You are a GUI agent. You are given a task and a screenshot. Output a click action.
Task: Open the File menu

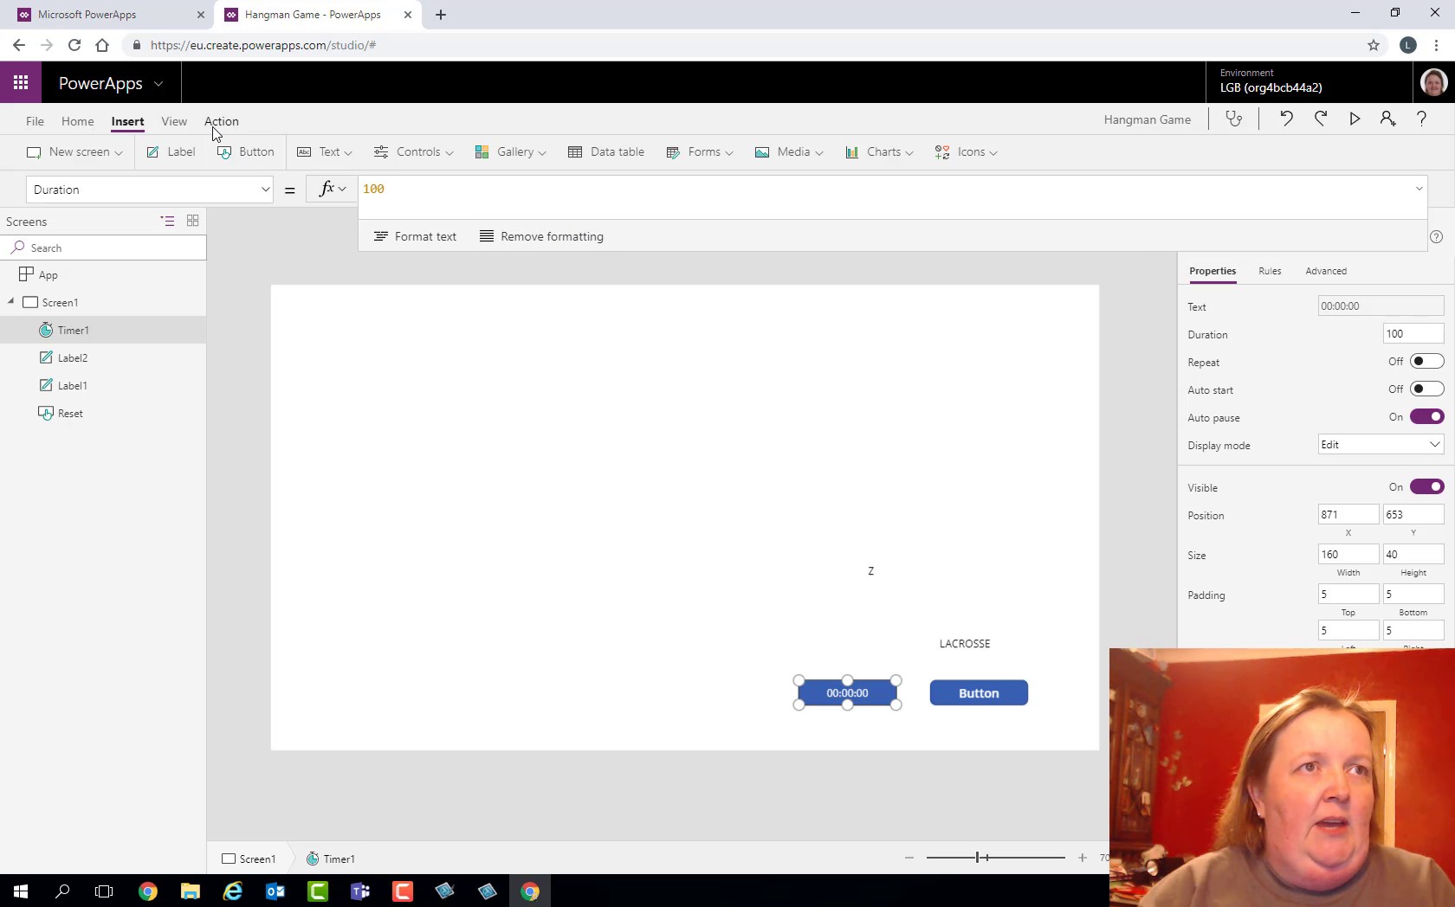coord(35,121)
